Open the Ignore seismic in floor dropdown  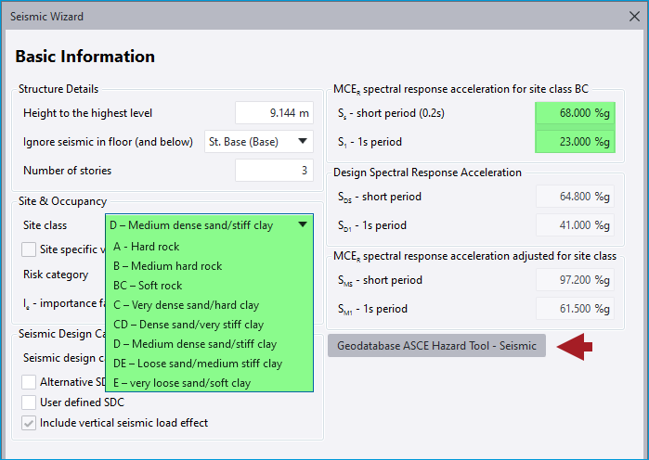258,142
